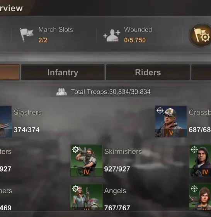Viewport: 211px width, 217px height.
Task: Click the Slashers troop portrait
Action: [x=6, y=121]
